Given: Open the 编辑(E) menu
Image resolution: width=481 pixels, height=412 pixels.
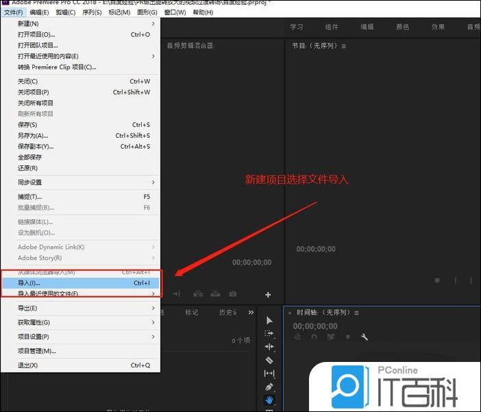Looking at the screenshot, I should 39,12.
